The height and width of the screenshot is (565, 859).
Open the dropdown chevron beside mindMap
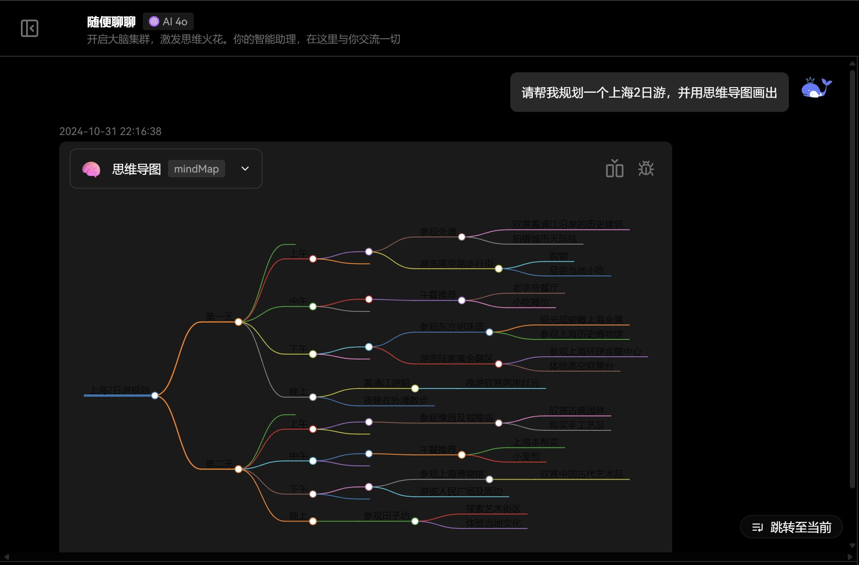tap(245, 169)
